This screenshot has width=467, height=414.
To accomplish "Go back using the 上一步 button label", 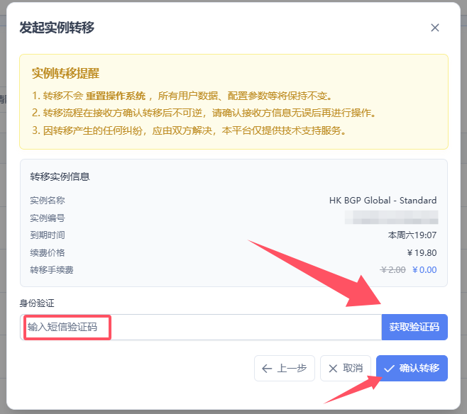I will (292, 369).
